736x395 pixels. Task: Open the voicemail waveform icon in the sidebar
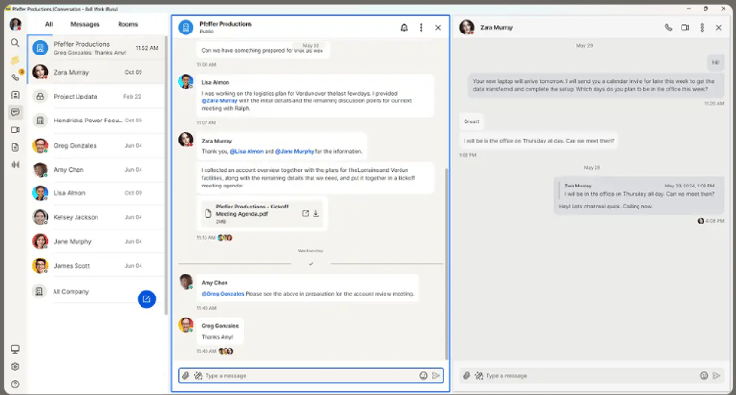coord(15,165)
